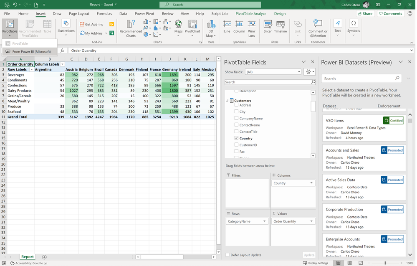The width and height of the screenshot is (417, 266).
Task: Open Order Quantity dropdown in Values area
Action: (x=311, y=221)
